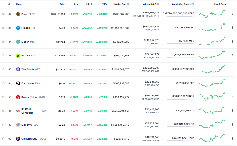This screenshot has height=146, width=237.
Task: Sort by Name column header
Action: point(19,4)
